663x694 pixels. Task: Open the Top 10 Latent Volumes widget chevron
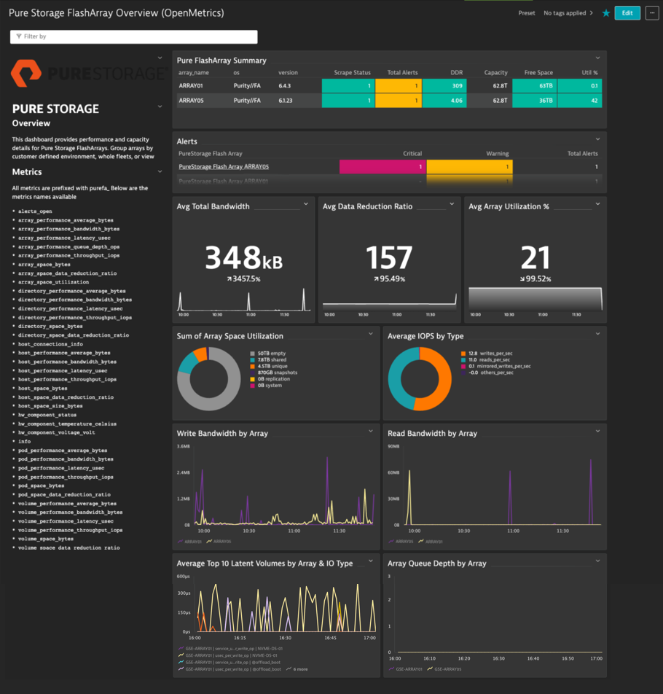tap(371, 561)
